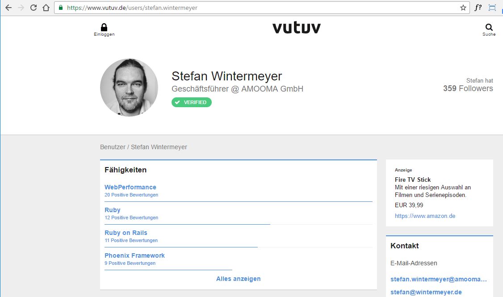Go back with browser back arrow
The image size is (503, 297).
(x=8, y=8)
